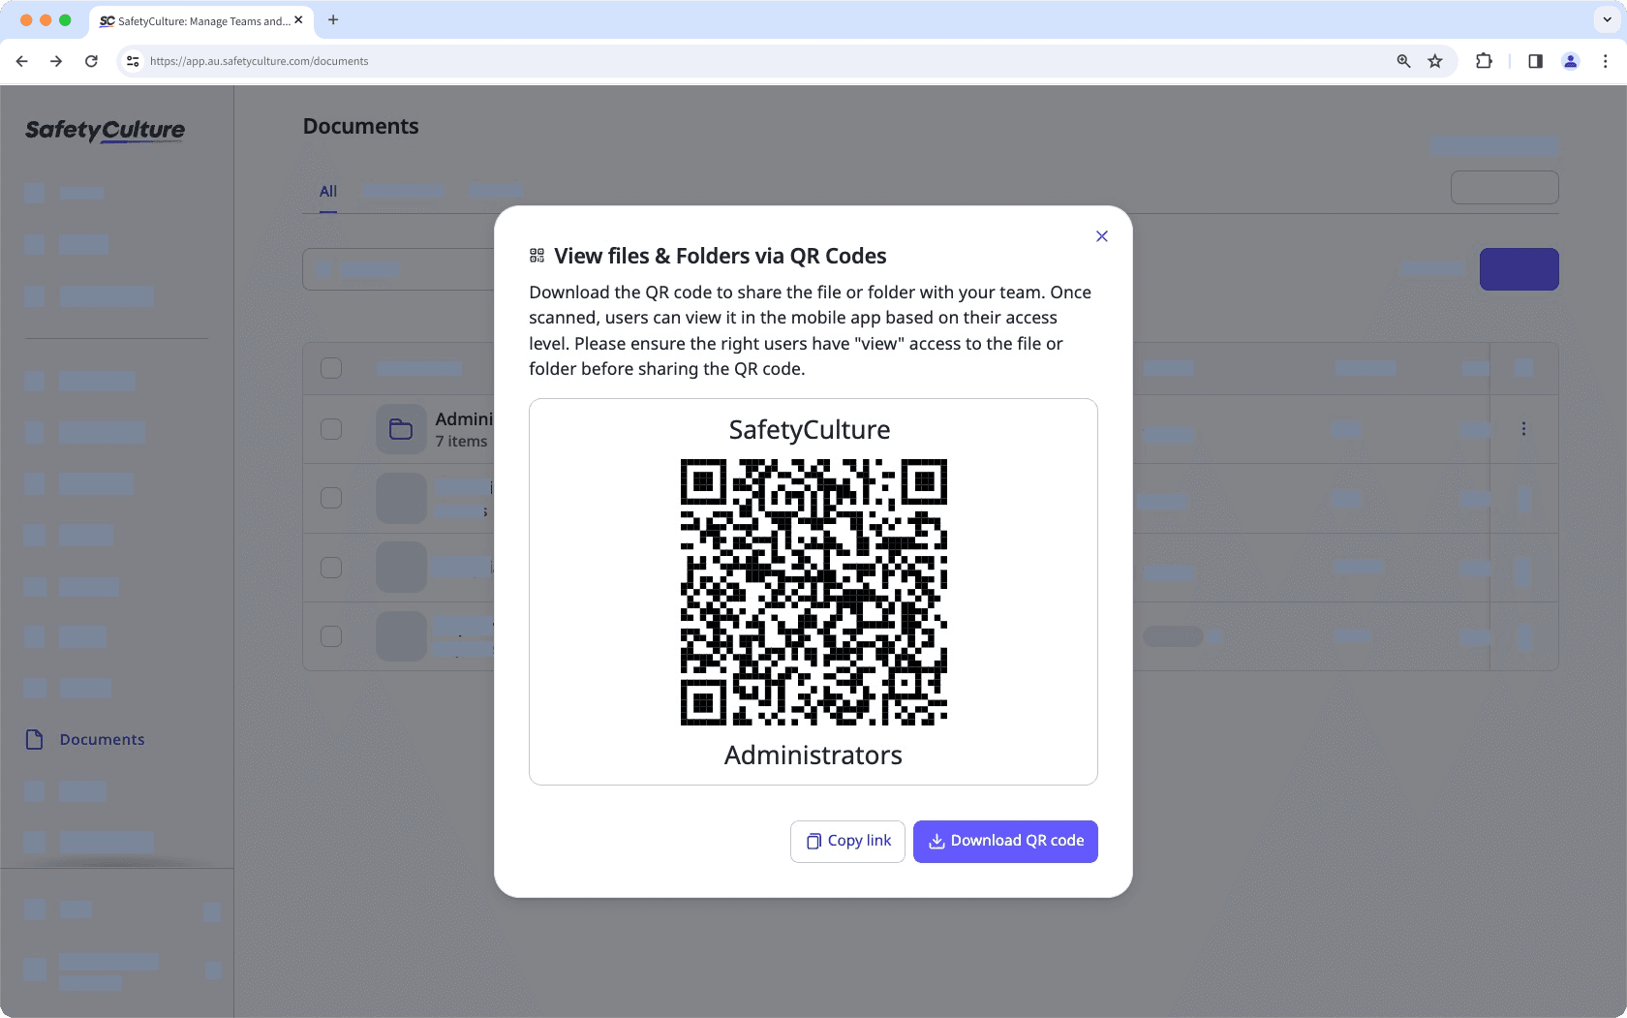Open Chrome's three-dot settings menu
Screen dimensions: 1627x1018
pos(1605,61)
